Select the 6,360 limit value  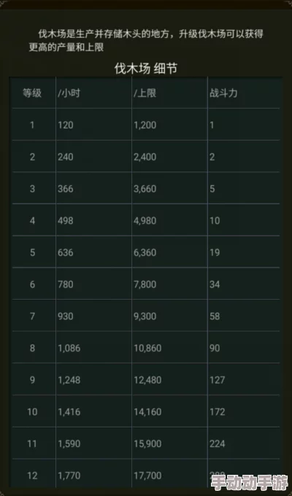pos(145,252)
